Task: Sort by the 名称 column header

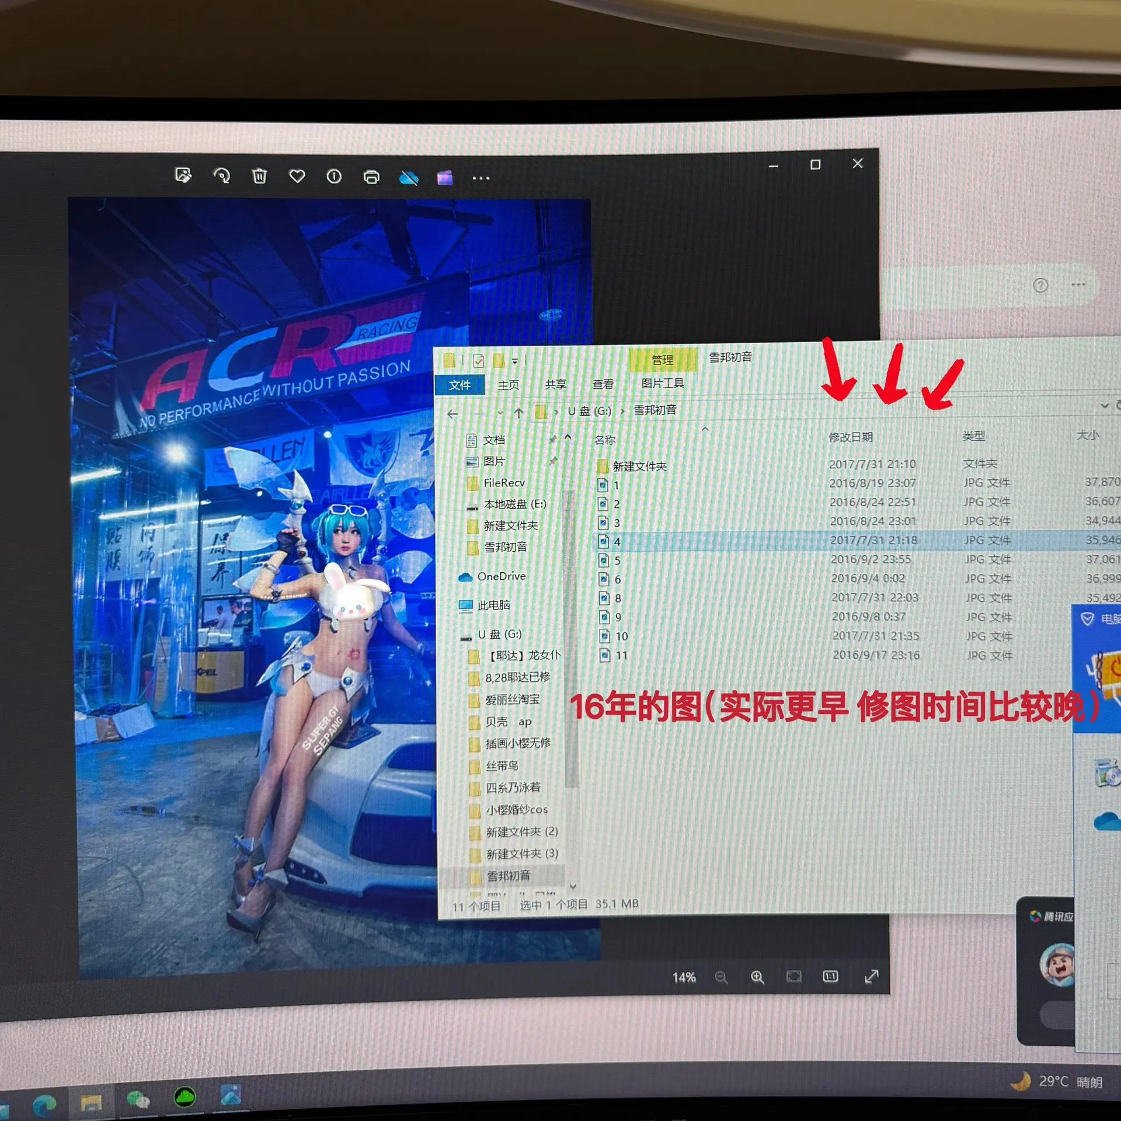Action: click(x=604, y=440)
